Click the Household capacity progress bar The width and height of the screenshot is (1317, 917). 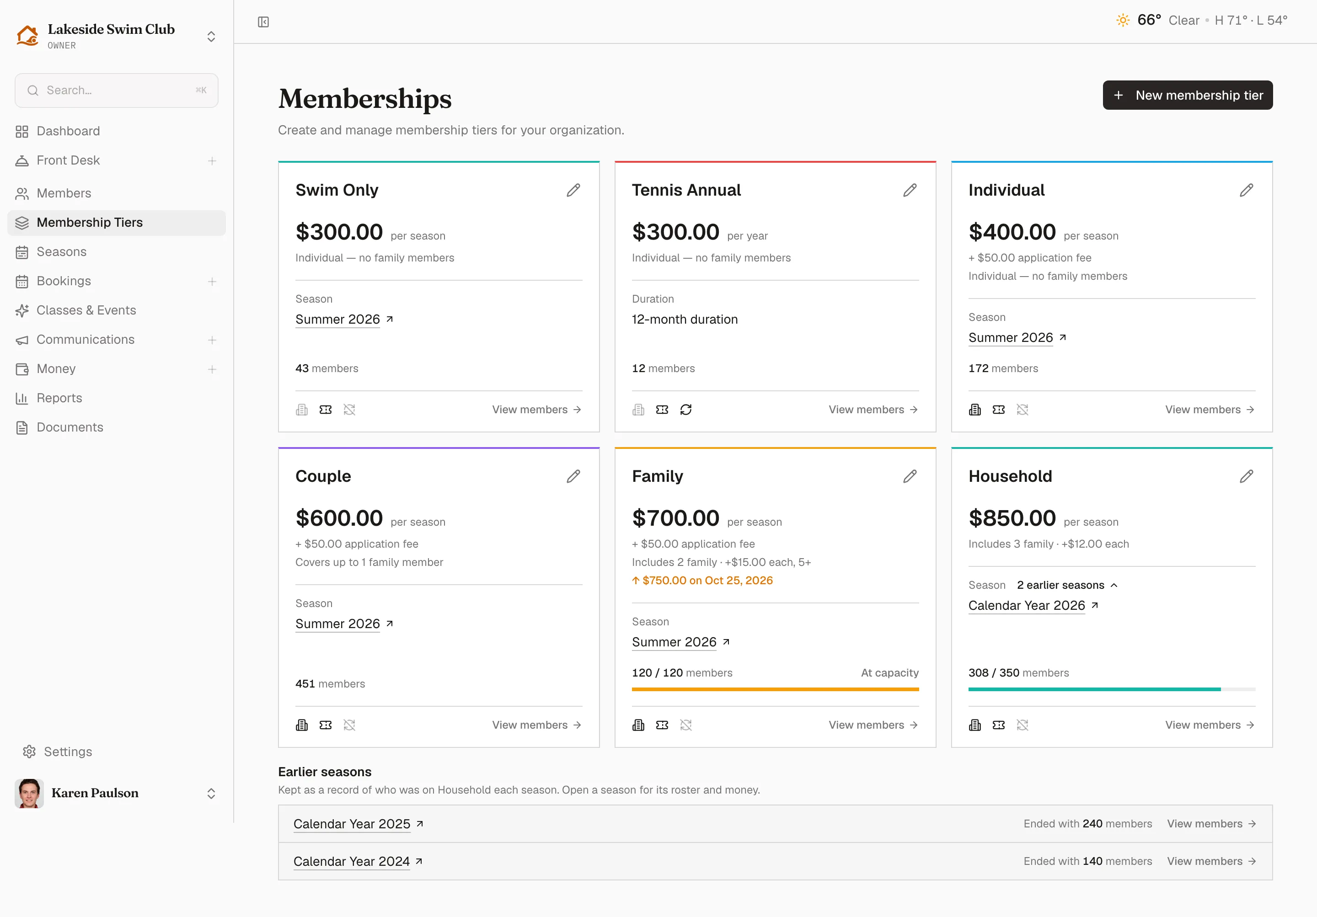pos(1112,689)
